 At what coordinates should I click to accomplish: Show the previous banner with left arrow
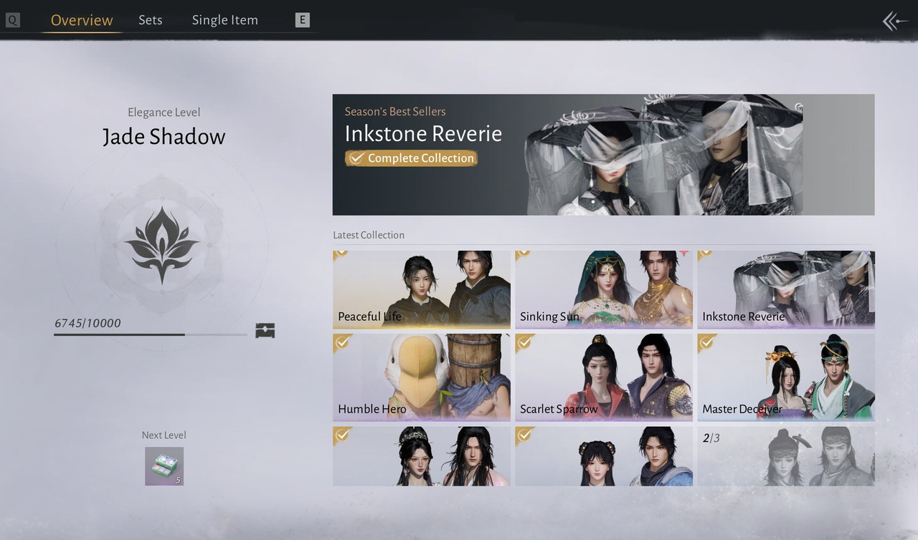pyautogui.click(x=574, y=202)
